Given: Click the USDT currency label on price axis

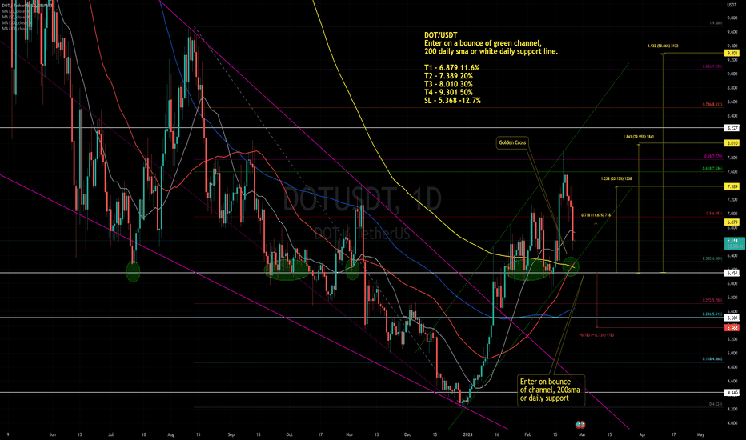Looking at the screenshot, I should pos(732,5).
